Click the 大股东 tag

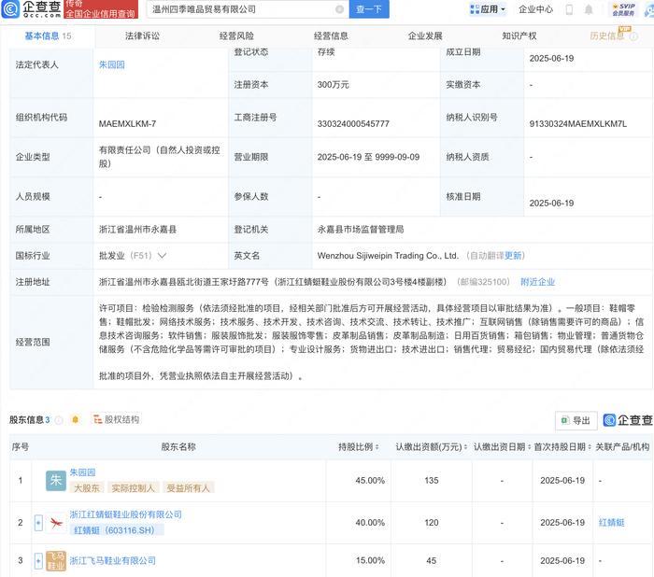(x=87, y=487)
